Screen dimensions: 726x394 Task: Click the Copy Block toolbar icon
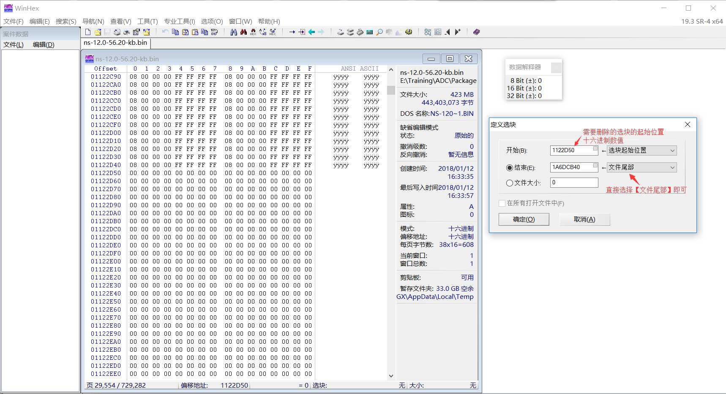[175, 32]
